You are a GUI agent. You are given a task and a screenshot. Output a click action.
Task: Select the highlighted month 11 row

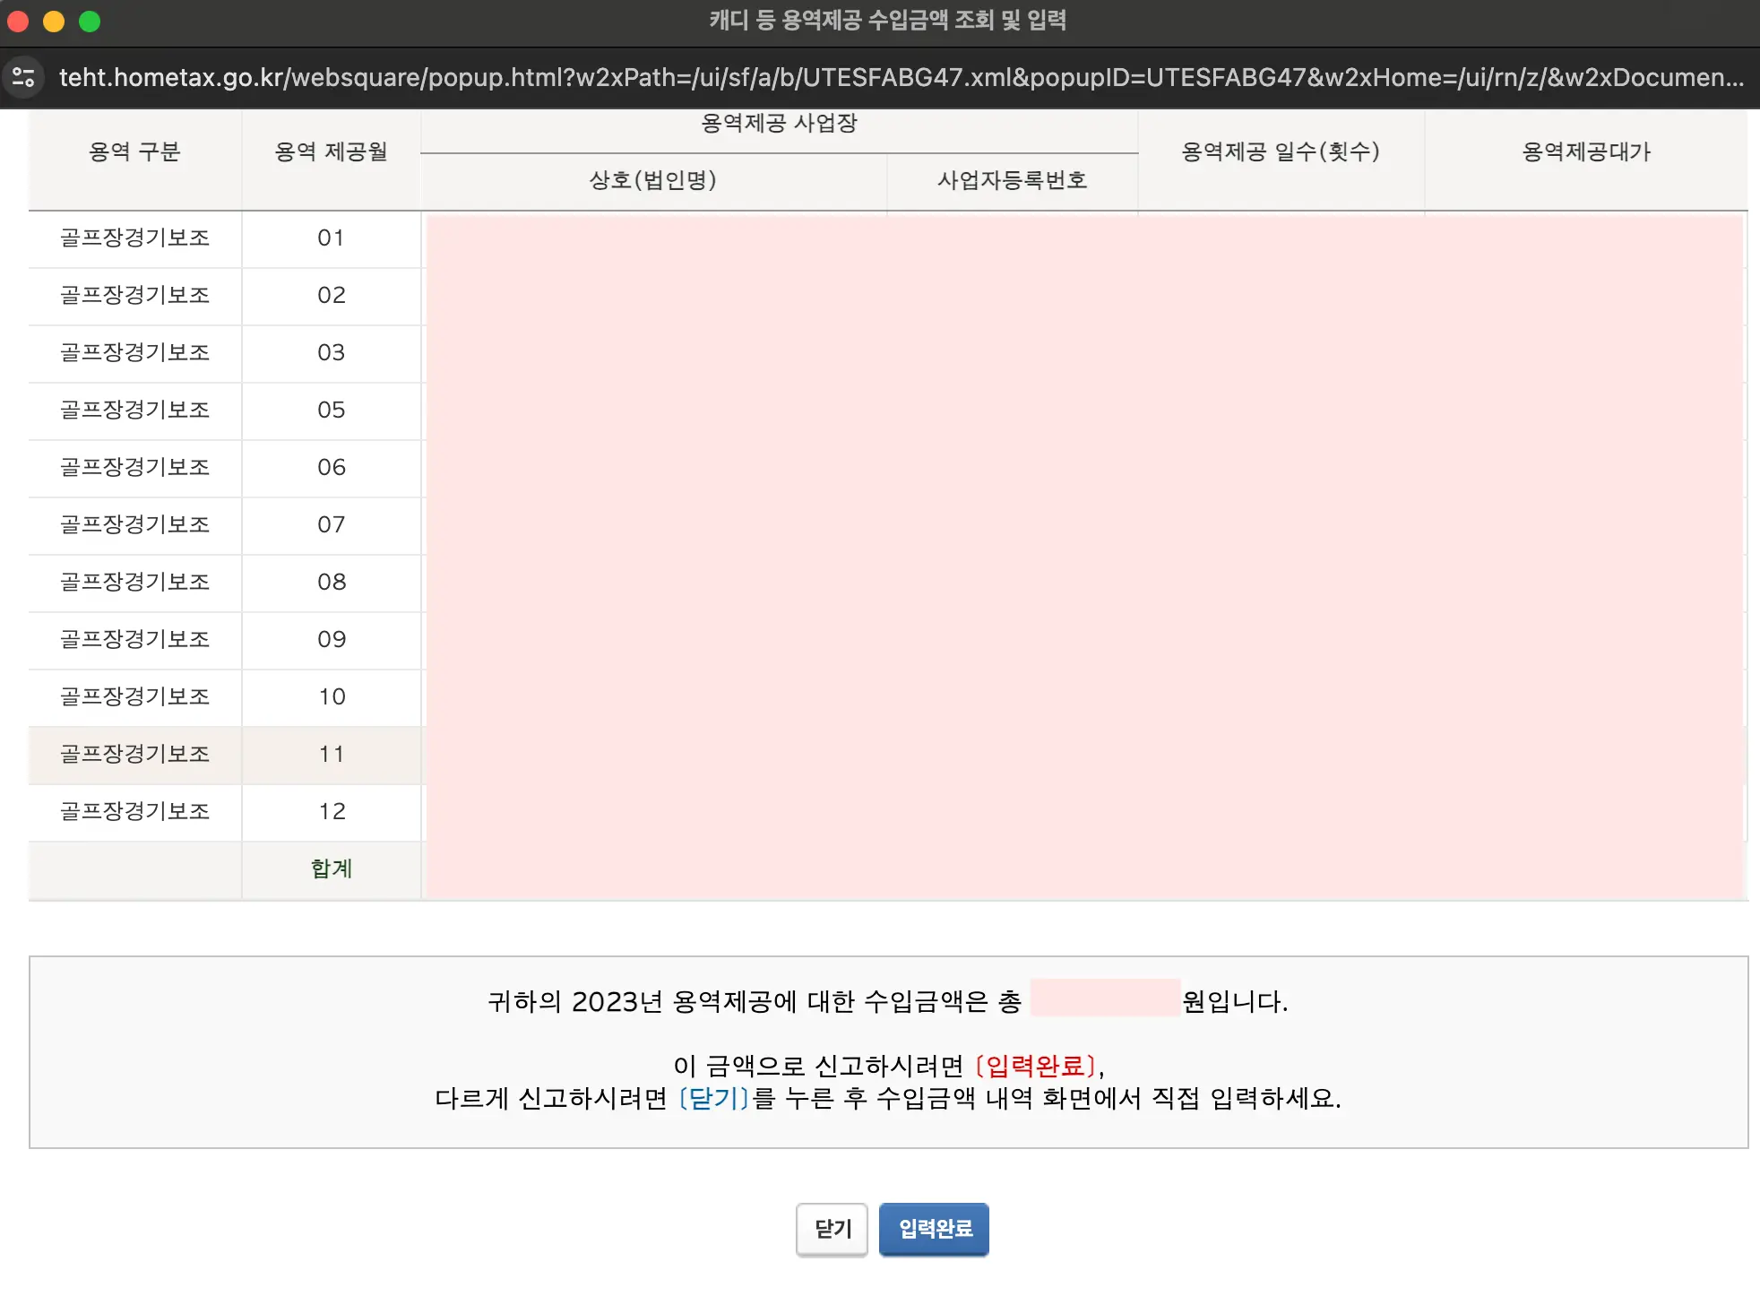pos(134,755)
